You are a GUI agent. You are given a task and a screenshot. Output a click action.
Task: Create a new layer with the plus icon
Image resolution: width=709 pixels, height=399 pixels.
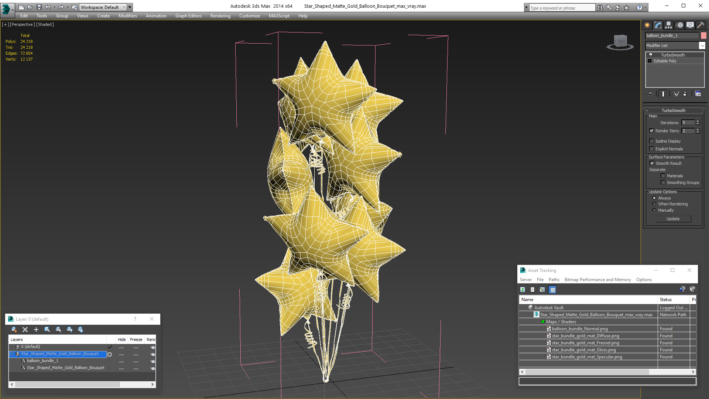point(36,330)
